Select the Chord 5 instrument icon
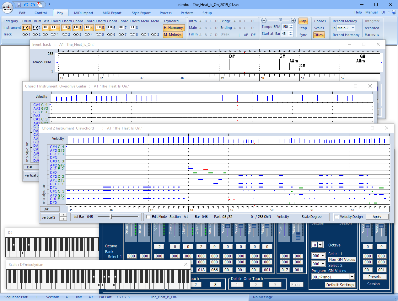Screen dimensions: 398x301 coord(100,28)
